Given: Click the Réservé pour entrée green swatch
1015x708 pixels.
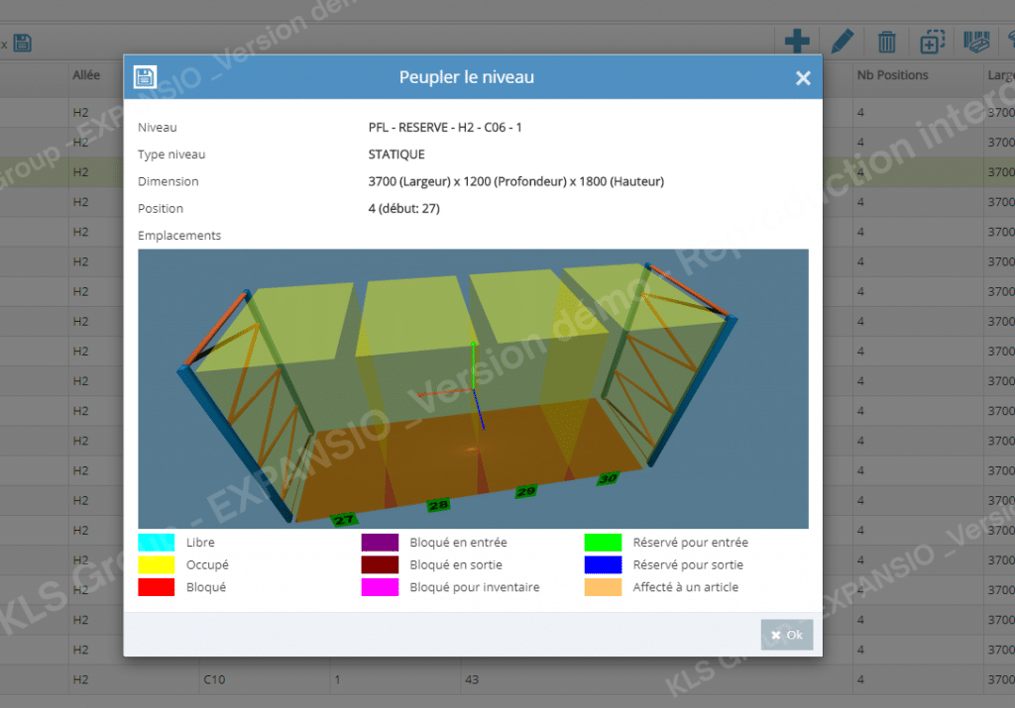Looking at the screenshot, I should click(x=603, y=543).
